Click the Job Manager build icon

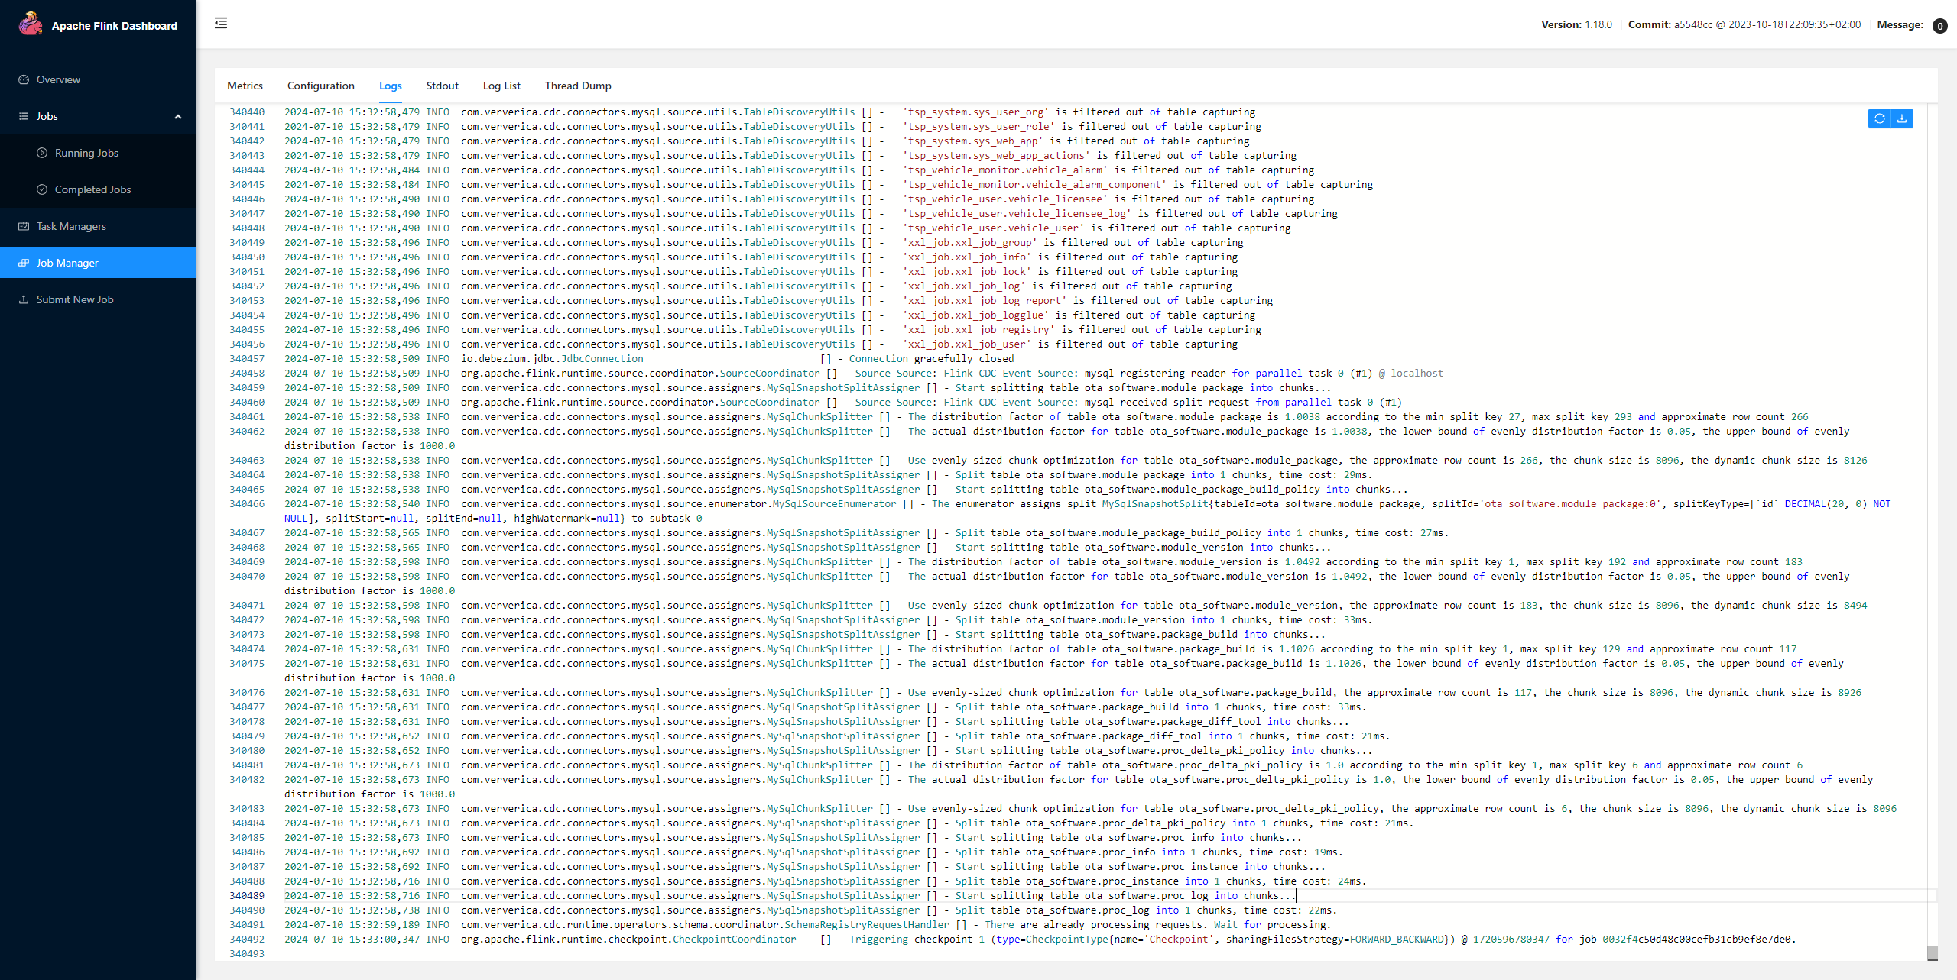click(24, 263)
